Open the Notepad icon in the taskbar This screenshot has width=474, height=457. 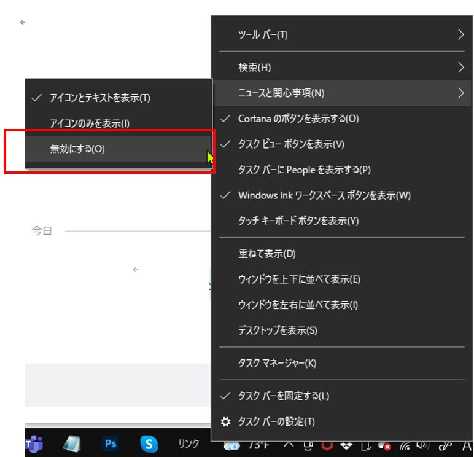pyautogui.click(x=72, y=444)
